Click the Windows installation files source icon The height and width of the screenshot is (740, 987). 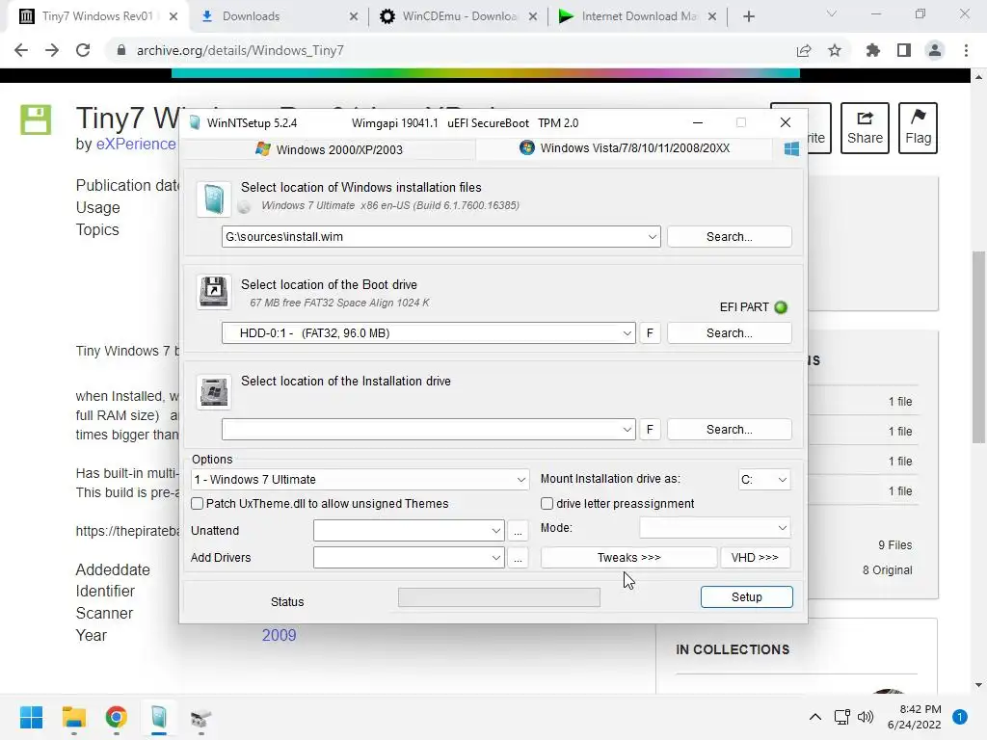click(213, 198)
